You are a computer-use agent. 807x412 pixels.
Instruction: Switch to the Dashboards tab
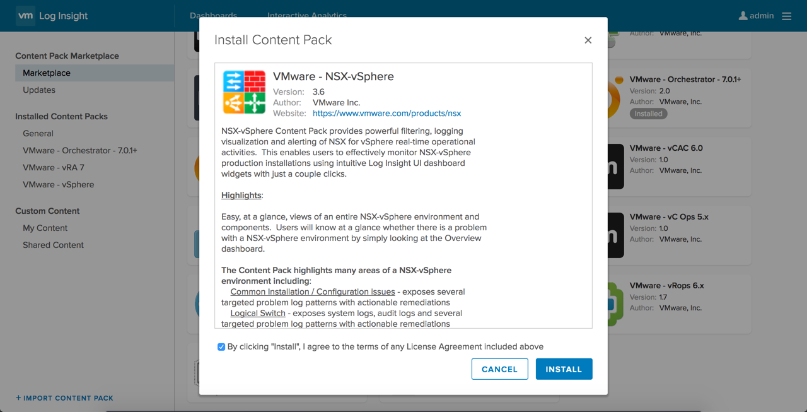[x=213, y=16]
